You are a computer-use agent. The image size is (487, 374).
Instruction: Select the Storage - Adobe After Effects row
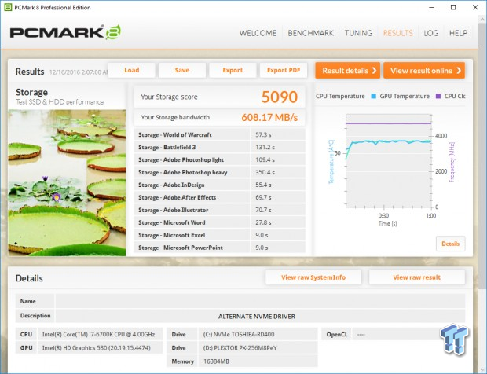pyautogui.click(x=220, y=197)
